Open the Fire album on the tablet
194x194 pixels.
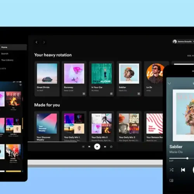tap(13, 99)
